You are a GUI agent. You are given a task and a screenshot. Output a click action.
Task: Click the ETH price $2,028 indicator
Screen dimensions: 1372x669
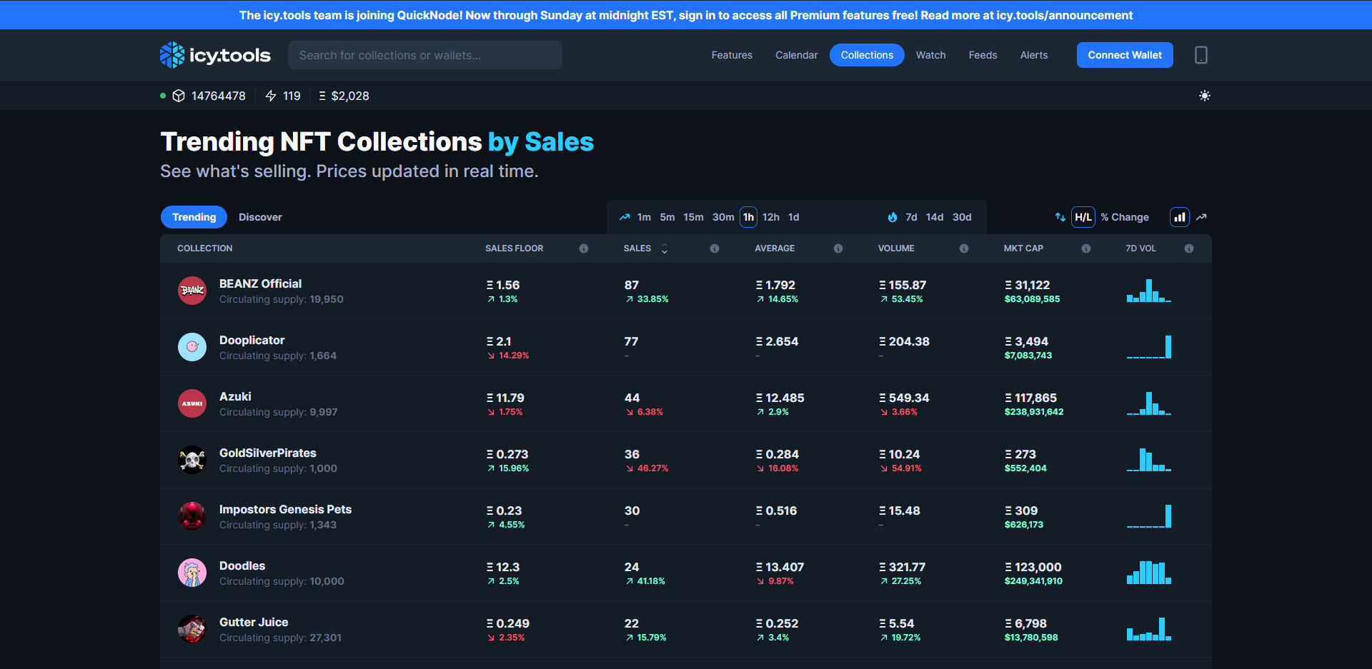point(344,96)
